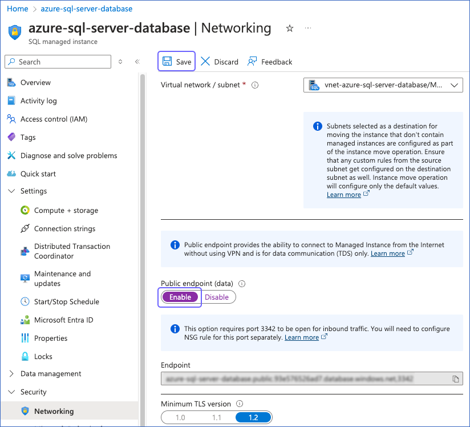Click the SQL managed instance shield header icon
The height and width of the screenshot is (427, 470).
click(15, 32)
